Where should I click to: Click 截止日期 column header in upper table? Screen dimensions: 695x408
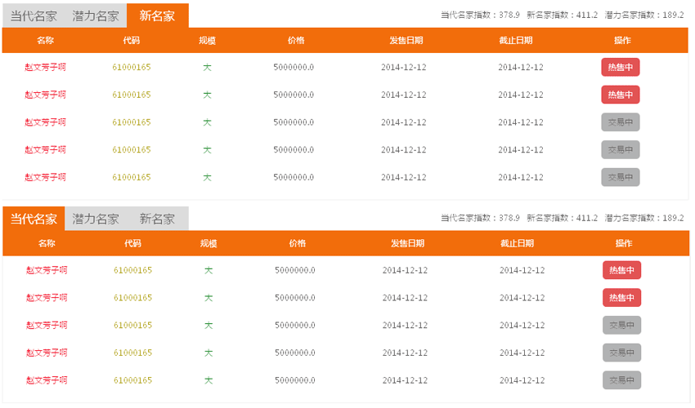point(515,40)
